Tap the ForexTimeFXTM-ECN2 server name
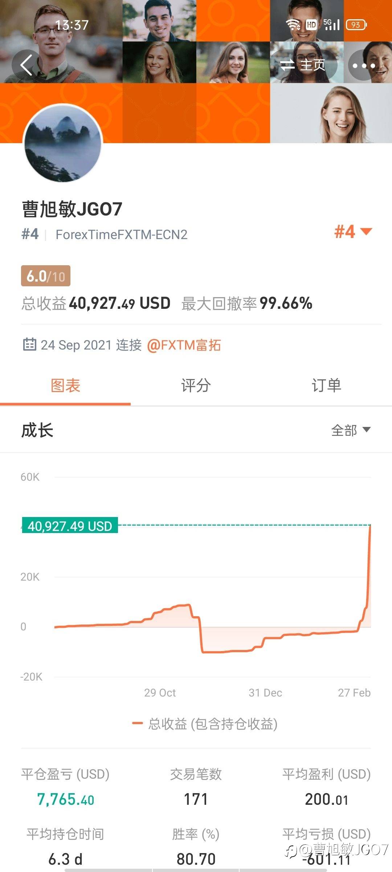Screen dimensions: 392x872 coord(121,235)
